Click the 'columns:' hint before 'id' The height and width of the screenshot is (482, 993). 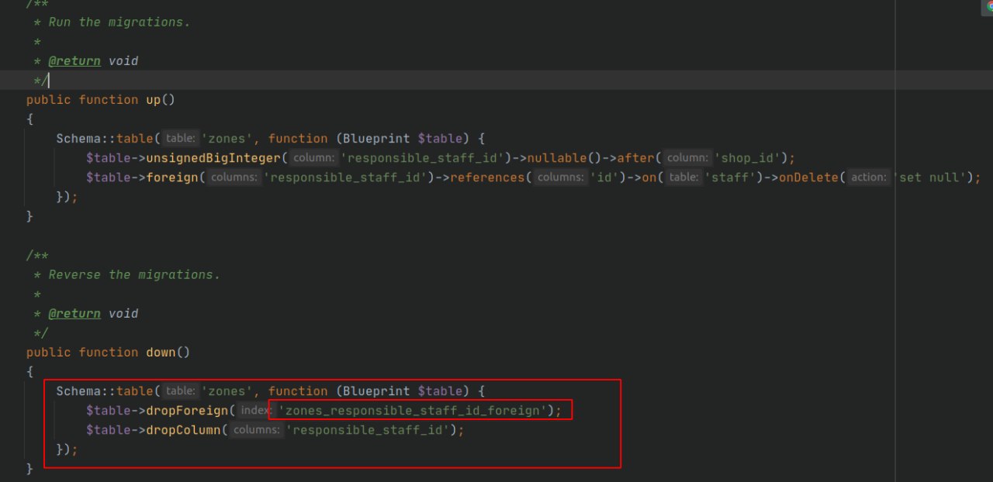[x=562, y=177]
